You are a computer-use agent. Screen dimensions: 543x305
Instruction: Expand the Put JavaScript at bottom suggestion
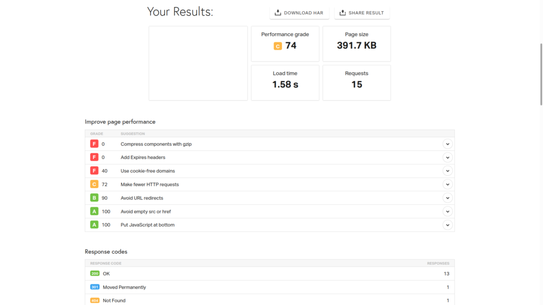click(x=448, y=225)
